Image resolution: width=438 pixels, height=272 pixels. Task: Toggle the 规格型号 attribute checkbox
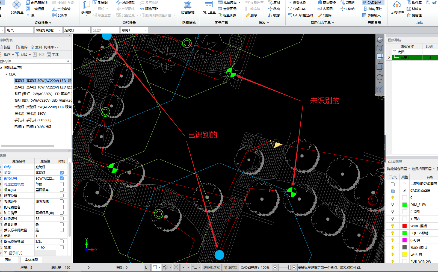(x=62, y=178)
